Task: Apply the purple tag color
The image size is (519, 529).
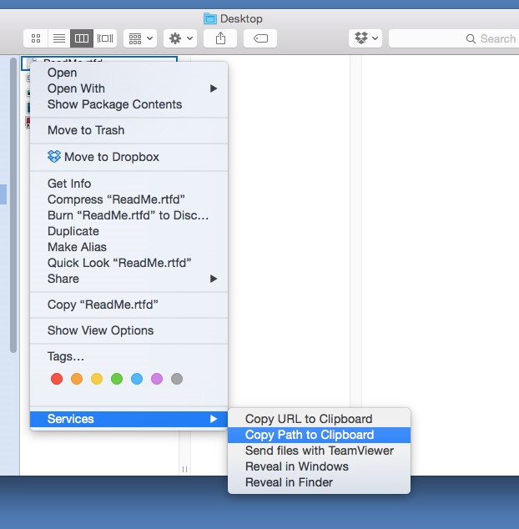Action: coord(157,379)
